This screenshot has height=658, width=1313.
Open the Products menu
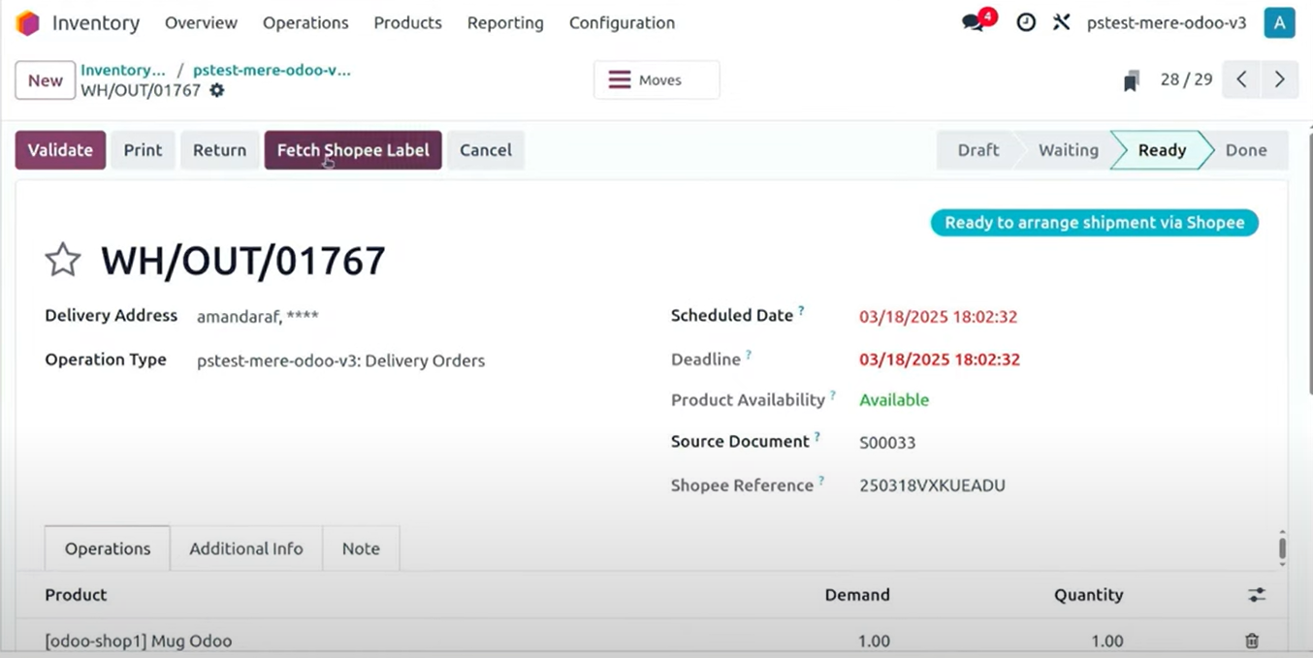(407, 22)
